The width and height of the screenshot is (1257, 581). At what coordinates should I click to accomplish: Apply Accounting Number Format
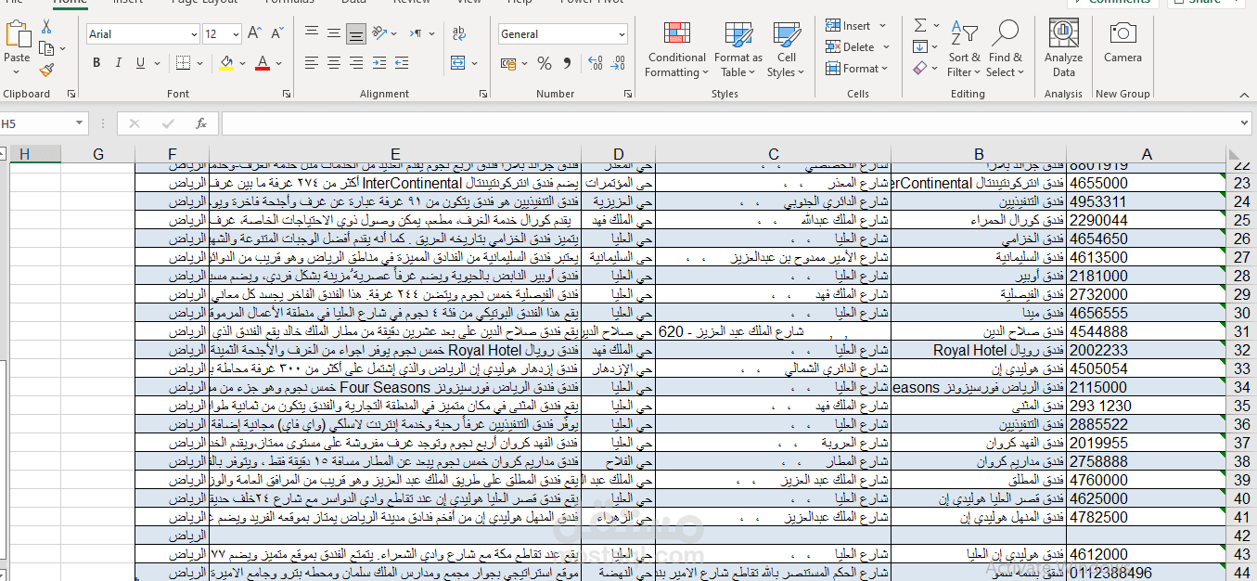coord(509,63)
